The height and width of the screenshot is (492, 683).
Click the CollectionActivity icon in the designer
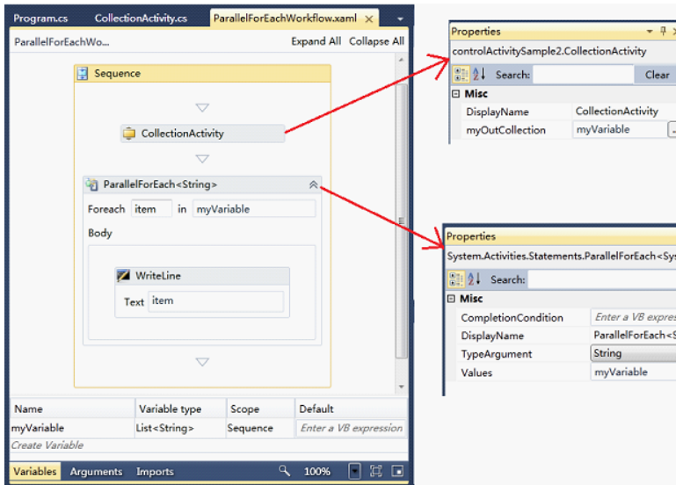click(x=129, y=134)
